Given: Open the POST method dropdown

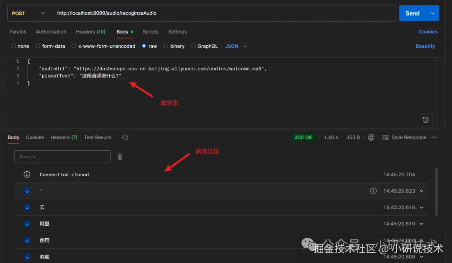Looking at the screenshot, I should [x=28, y=13].
